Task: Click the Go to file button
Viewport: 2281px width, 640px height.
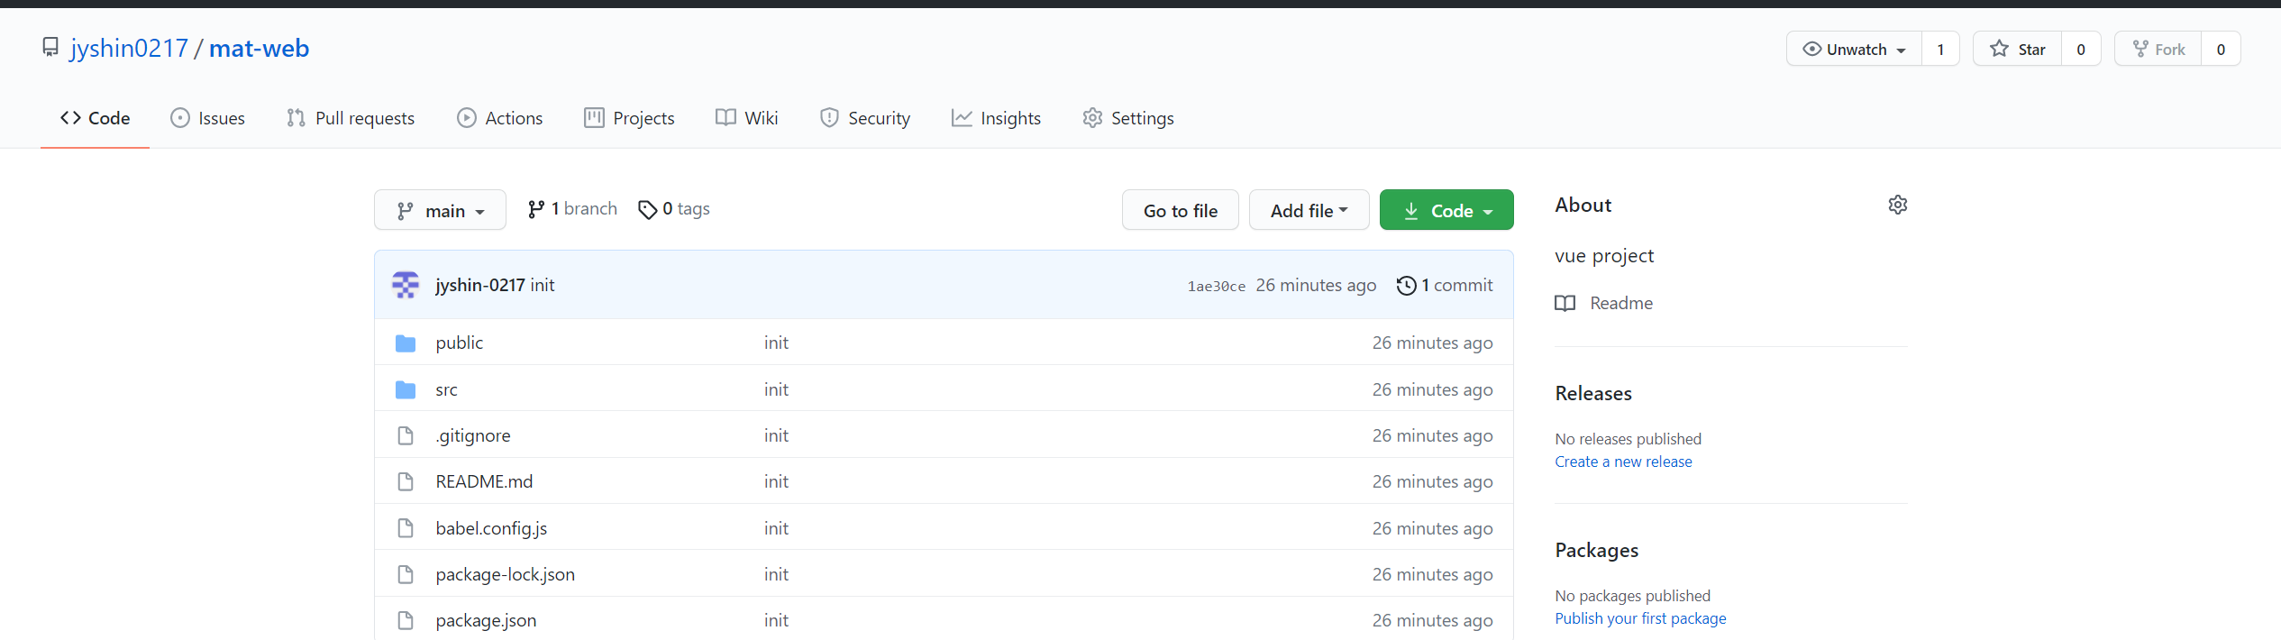Action: coord(1181,210)
